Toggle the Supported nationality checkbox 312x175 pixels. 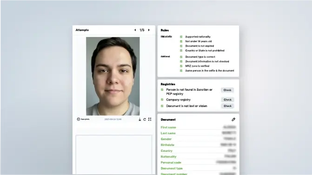tap(181, 37)
